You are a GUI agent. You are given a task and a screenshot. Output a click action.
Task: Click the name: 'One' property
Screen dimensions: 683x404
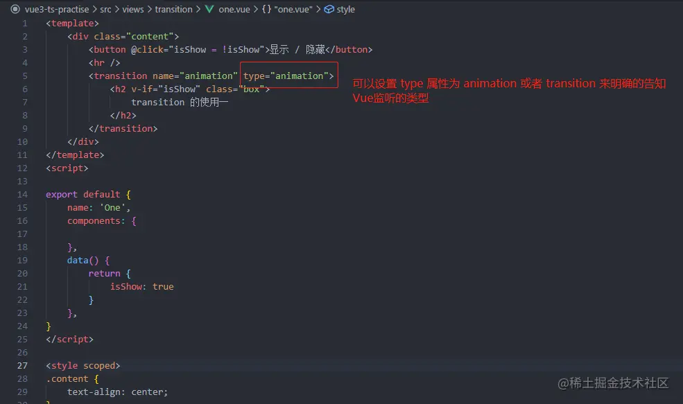coord(98,208)
